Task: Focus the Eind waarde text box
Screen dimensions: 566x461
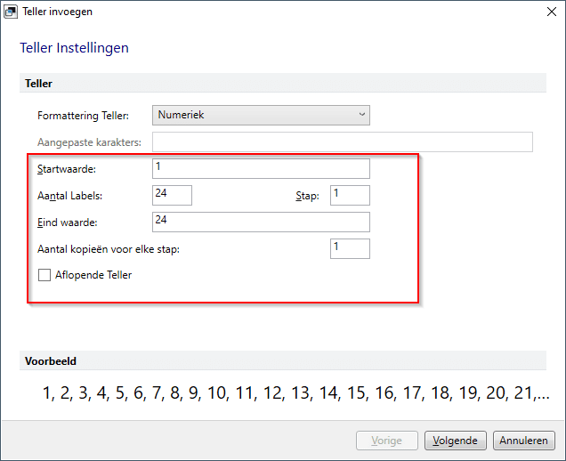Action: 261,222
